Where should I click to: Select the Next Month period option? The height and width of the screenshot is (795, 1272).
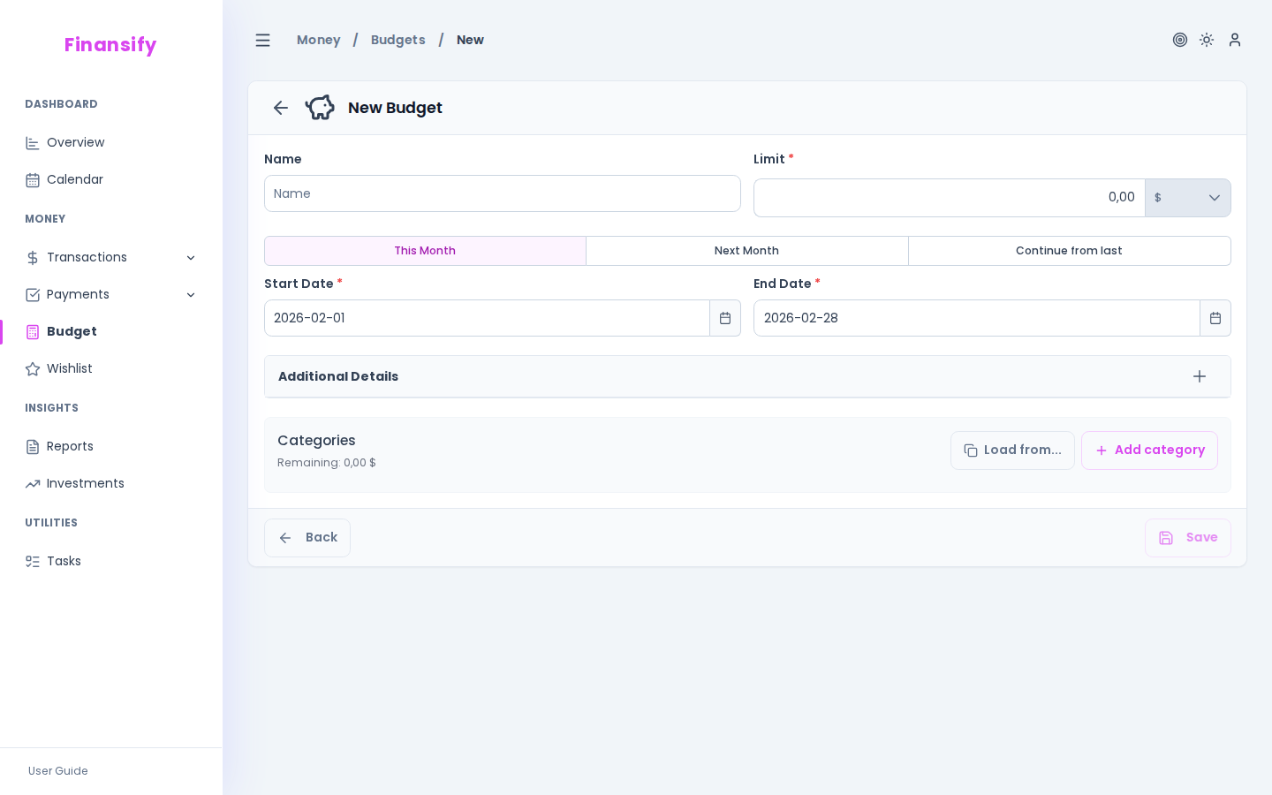point(746,251)
